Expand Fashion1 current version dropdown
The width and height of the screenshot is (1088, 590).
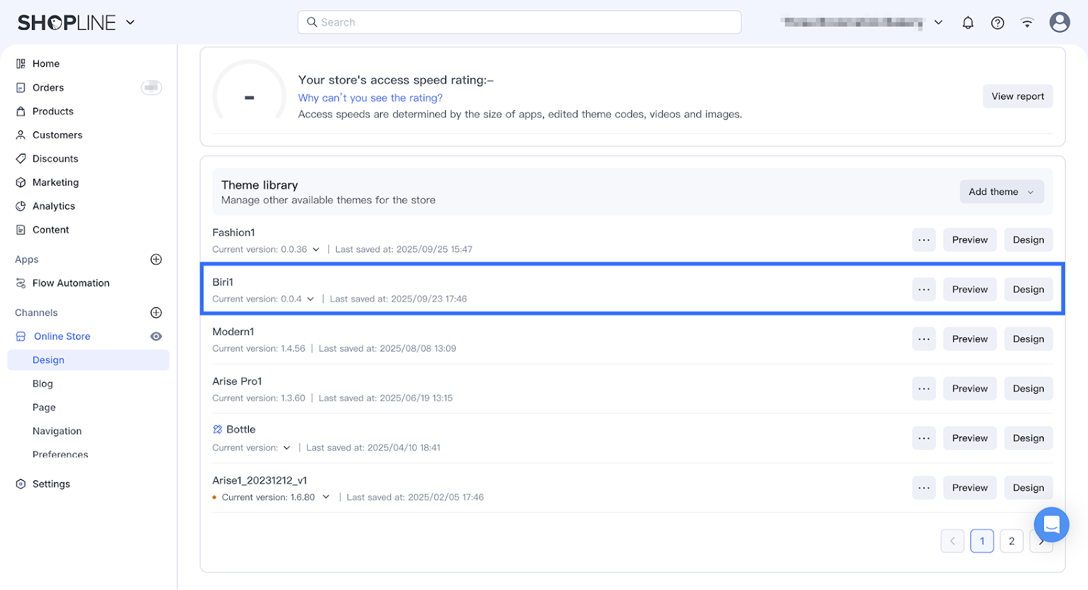pos(316,249)
